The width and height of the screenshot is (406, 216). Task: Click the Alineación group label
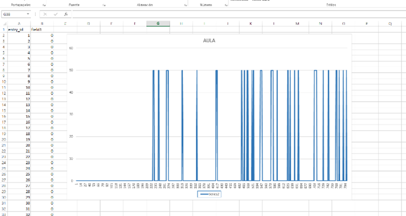145,5
